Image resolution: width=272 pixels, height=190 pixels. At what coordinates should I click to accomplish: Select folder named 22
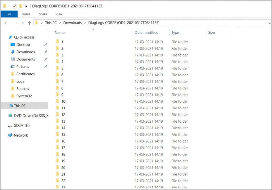tap(63, 181)
